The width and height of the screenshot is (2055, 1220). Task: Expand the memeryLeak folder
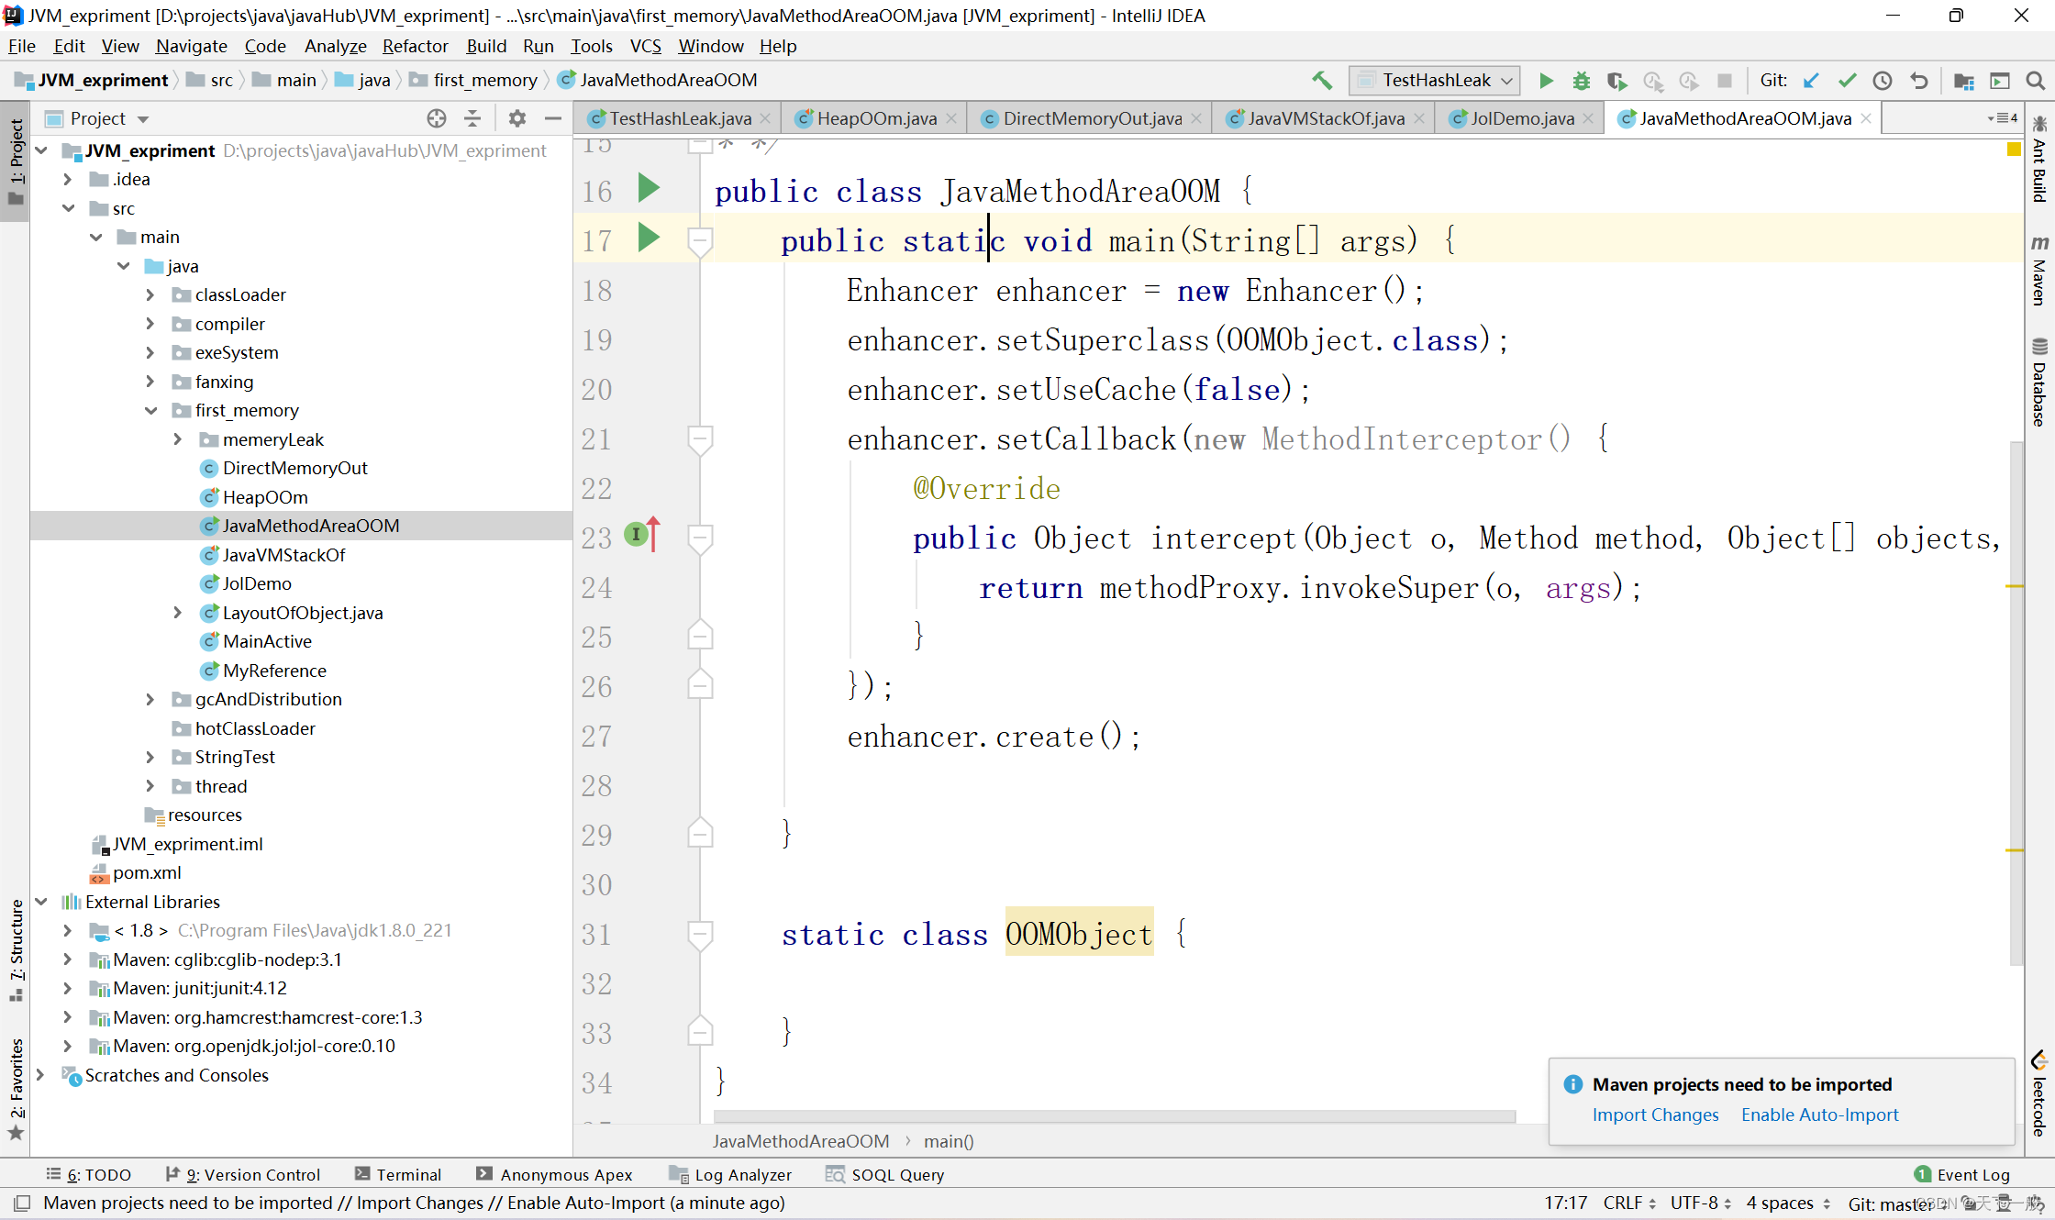coord(178,439)
